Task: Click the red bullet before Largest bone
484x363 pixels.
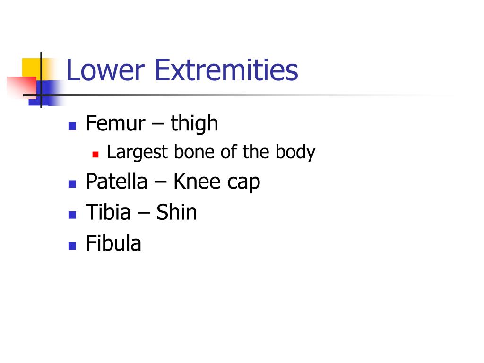Action: click(x=95, y=155)
